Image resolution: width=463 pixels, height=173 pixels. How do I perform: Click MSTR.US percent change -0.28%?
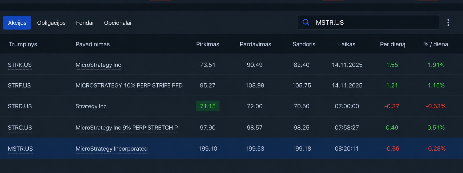[436, 149]
